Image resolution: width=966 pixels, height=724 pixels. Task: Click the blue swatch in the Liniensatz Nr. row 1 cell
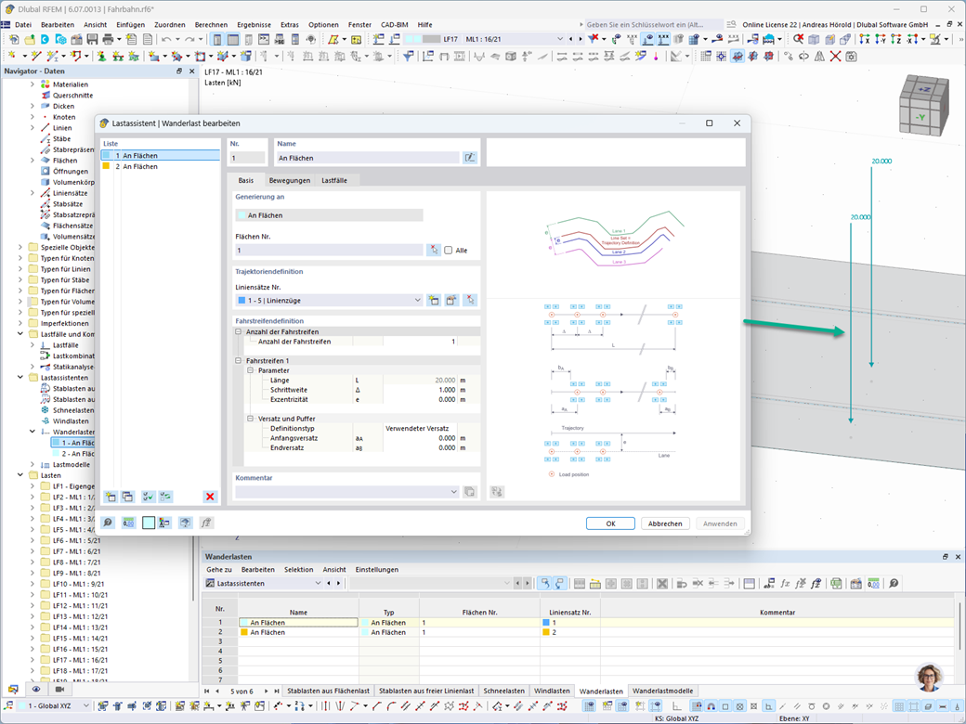(546, 623)
